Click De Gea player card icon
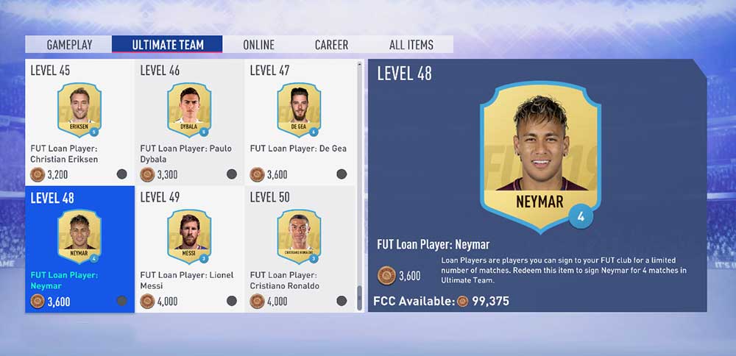The height and width of the screenshot is (356, 736). click(299, 110)
